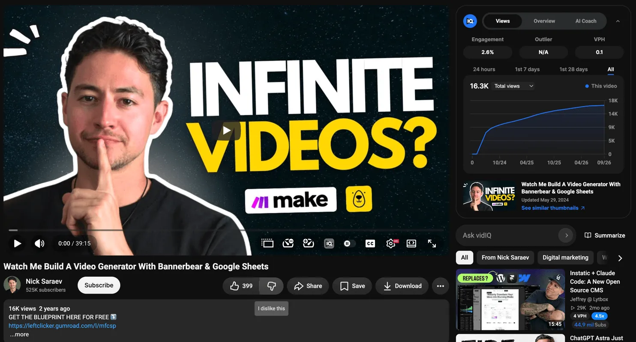Click the Summarize button
The height and width of the screenshot is (342, 636).
pos(605,235)
